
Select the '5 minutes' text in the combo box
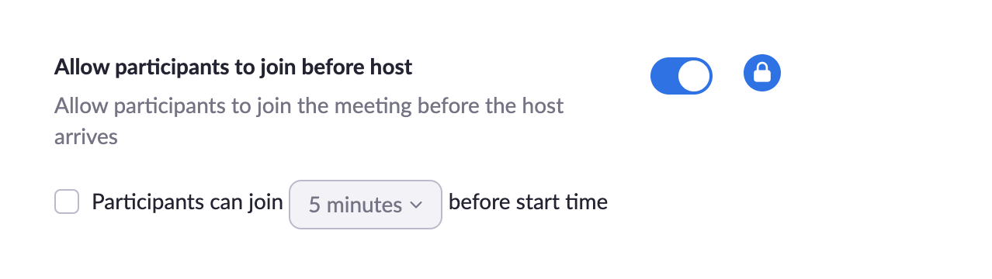click(x=356, y=205)
